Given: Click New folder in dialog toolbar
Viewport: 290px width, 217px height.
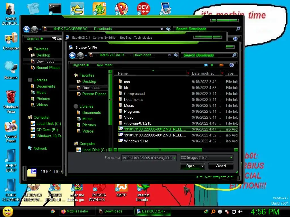Looking at the screenshot, I should (x=105, y=65).
